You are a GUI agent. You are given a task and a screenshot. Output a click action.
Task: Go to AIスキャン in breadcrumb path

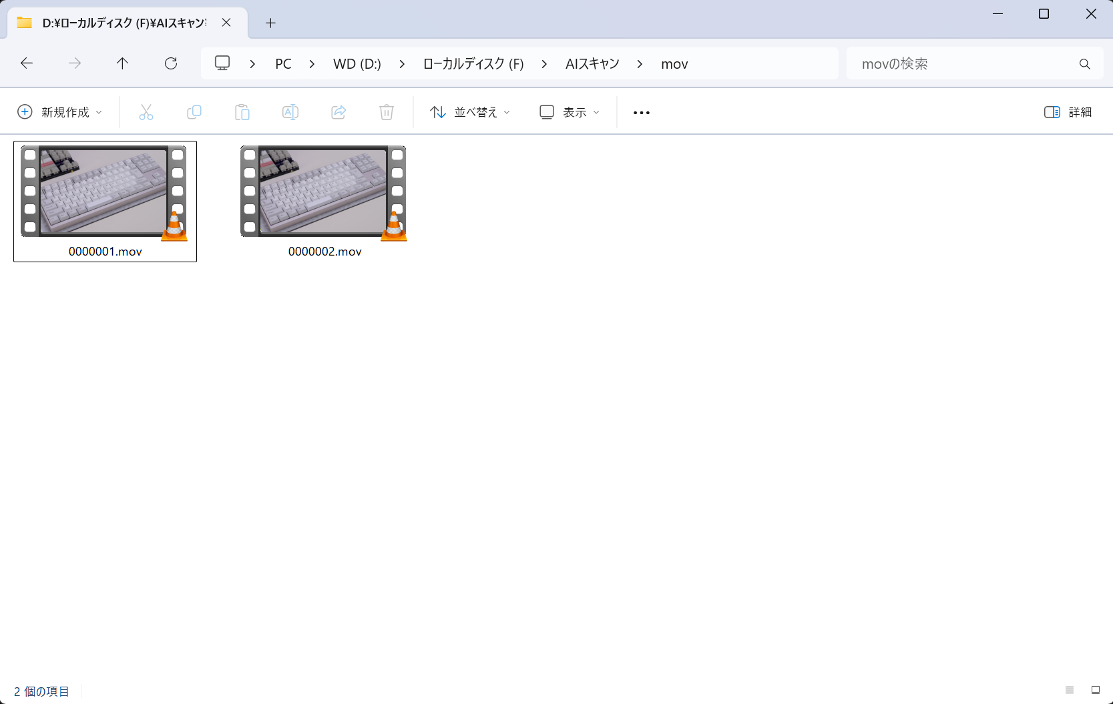point(592,64)
